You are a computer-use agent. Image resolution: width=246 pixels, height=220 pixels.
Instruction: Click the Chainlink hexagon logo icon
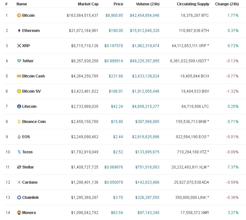[x=19, y=198]
